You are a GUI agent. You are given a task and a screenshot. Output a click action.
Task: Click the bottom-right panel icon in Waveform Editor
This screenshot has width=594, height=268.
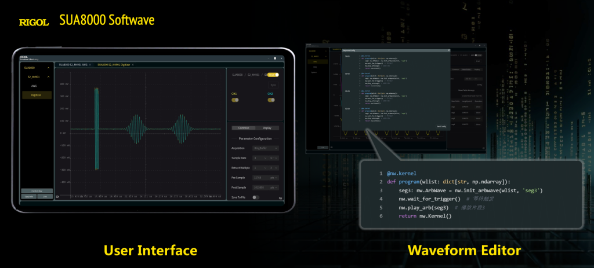(484, 148)
